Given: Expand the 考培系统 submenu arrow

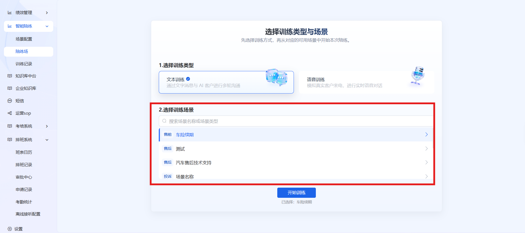Looking at the screenshot, I should (47, 126).
